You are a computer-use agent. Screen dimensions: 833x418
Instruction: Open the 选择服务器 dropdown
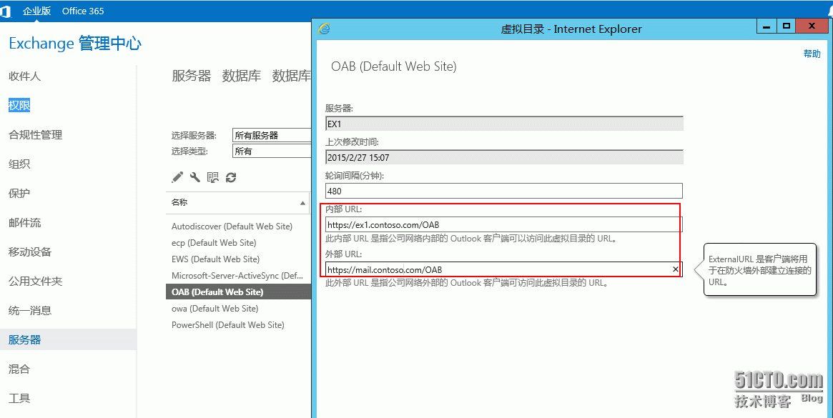pos(272,136)
